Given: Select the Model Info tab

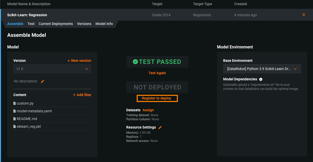Looking at the screenshot, I should tap(104, 24).
